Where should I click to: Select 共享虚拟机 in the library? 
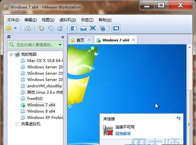coord(31,124)
